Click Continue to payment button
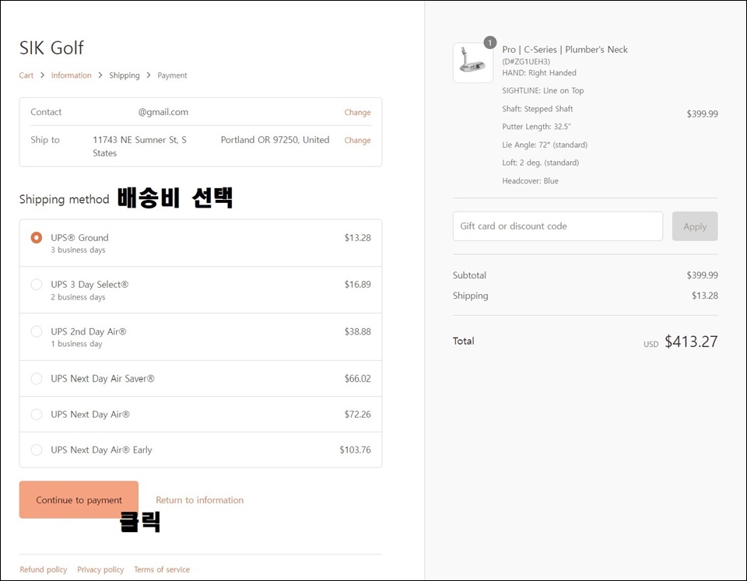This screenshot has height=581, width=747. pos(79,499)
